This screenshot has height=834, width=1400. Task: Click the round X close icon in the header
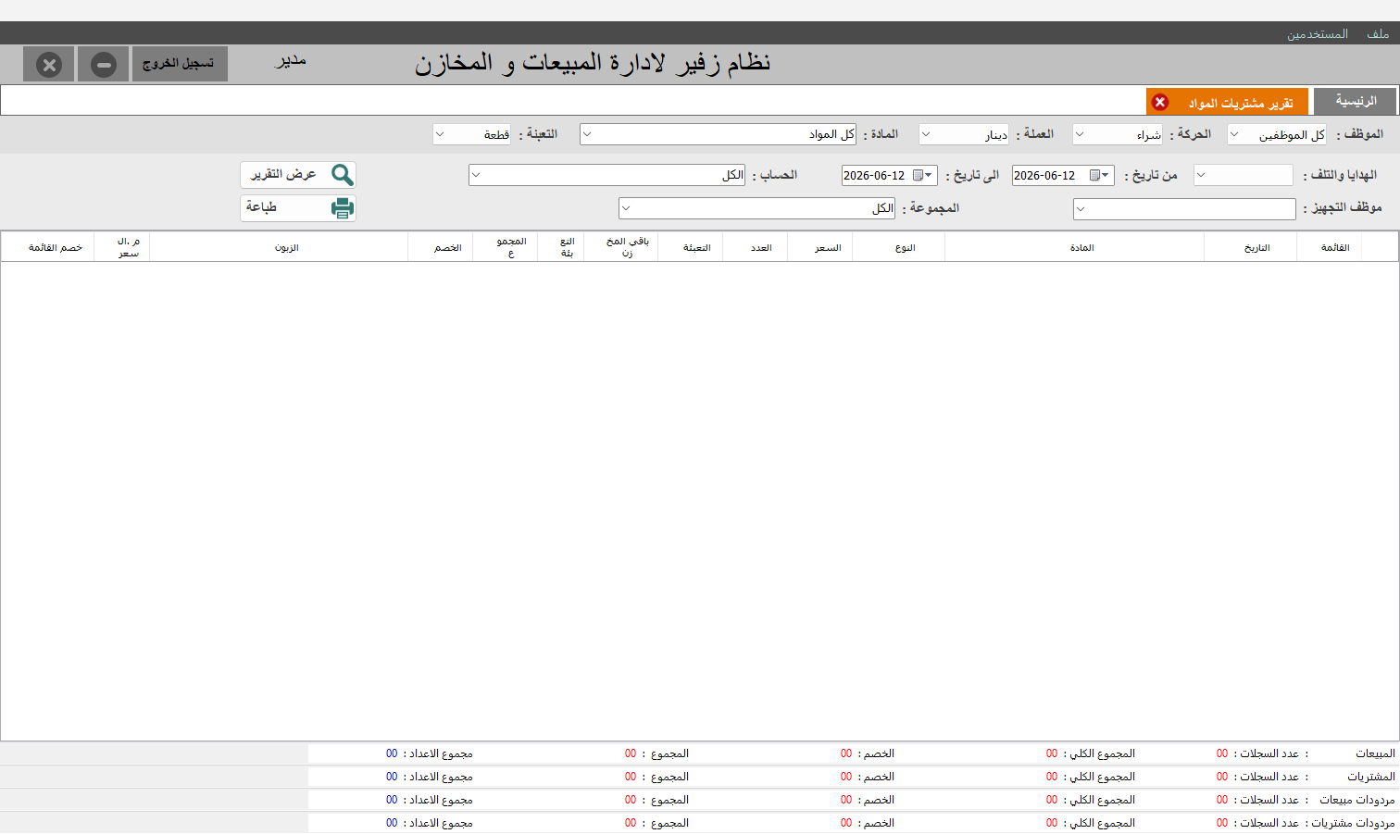pyautogui.click(x=49, y=65)
